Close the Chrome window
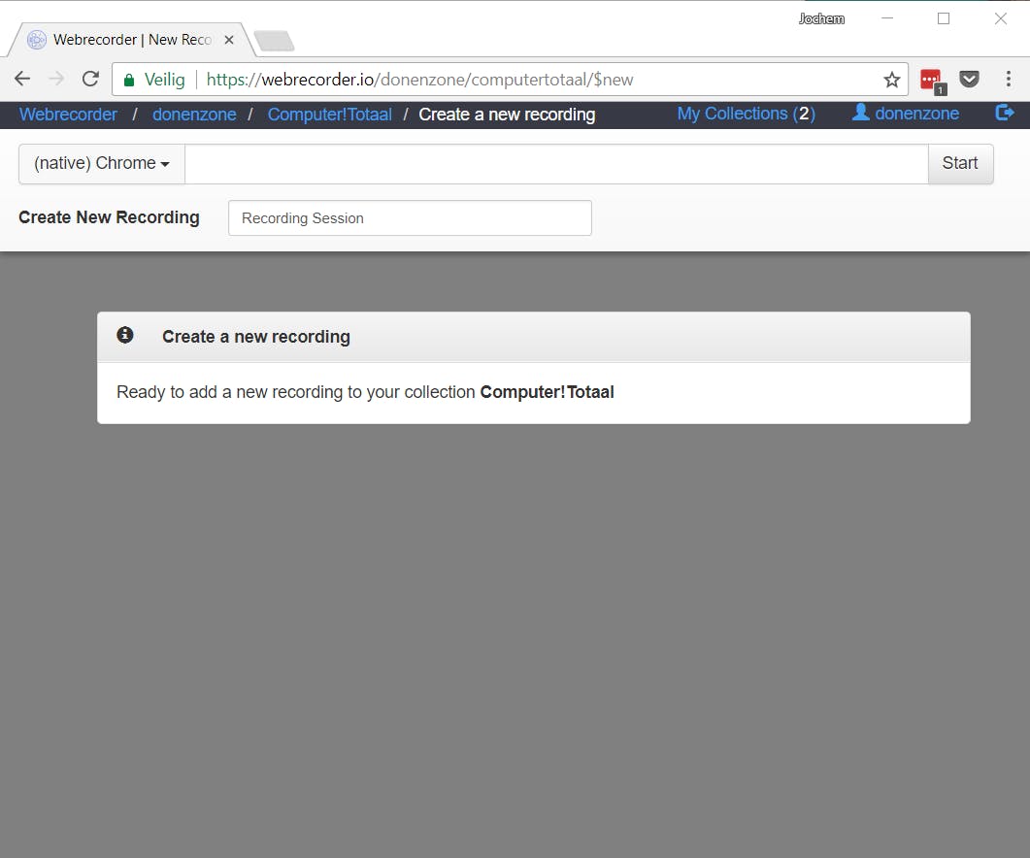The height and width of the screenshot is (858, 1030). [1001, 18]
